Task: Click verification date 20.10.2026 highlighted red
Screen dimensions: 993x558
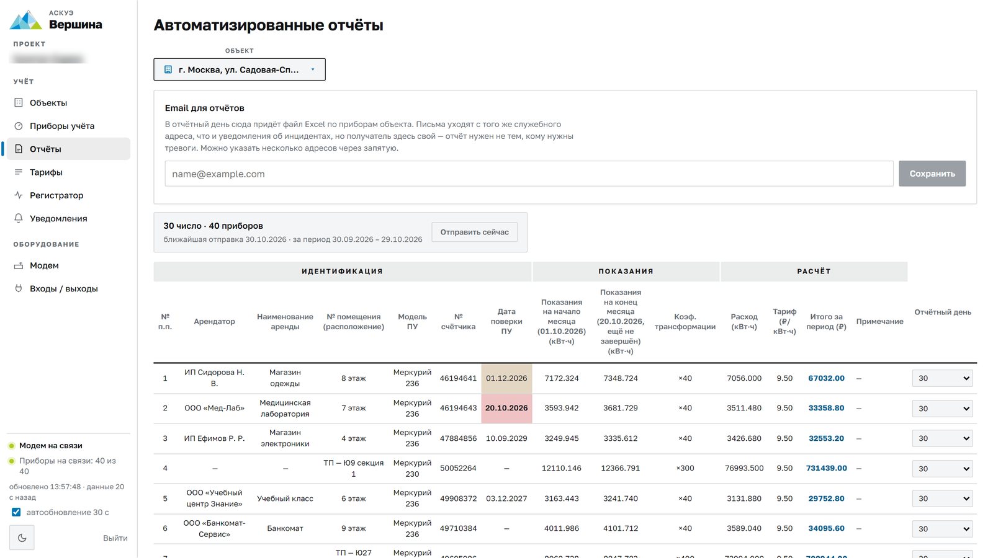Action: pyautogui.click(x=506, y=408)
